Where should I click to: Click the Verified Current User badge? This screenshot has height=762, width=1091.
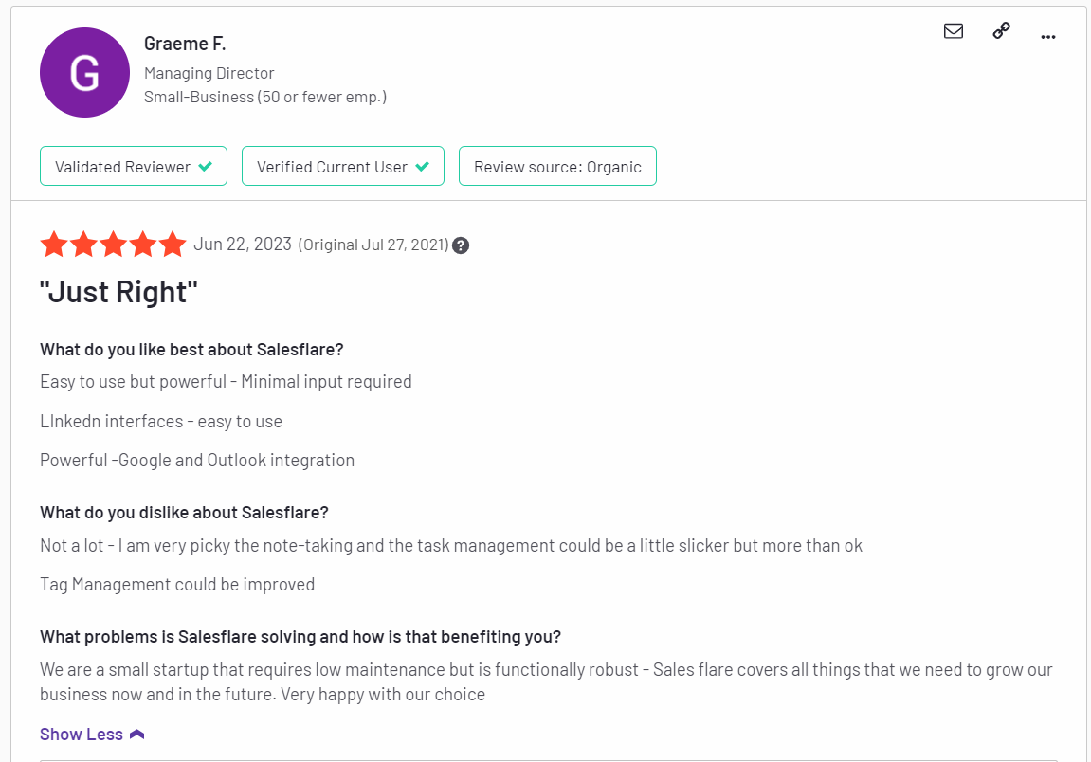point(343,166)
